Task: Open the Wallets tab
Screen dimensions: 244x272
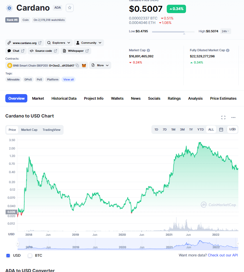Action: (x=117, y=98)
